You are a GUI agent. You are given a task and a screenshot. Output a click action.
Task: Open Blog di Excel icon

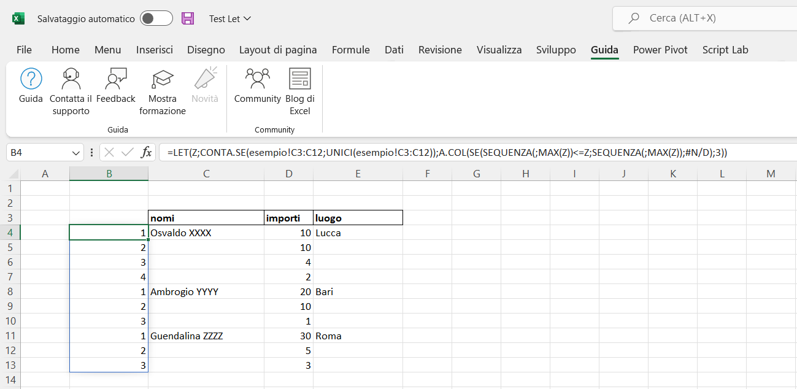pos(300,79)
